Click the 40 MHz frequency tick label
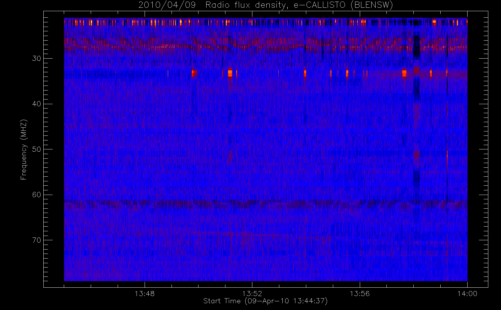501x310 pixels. pyautogui.click(x=37, y=104)
